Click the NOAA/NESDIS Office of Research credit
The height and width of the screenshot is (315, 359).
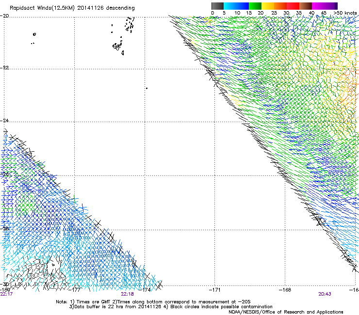coord(286,312)
